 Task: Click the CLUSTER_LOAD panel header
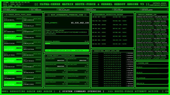(x=142, y=63)
